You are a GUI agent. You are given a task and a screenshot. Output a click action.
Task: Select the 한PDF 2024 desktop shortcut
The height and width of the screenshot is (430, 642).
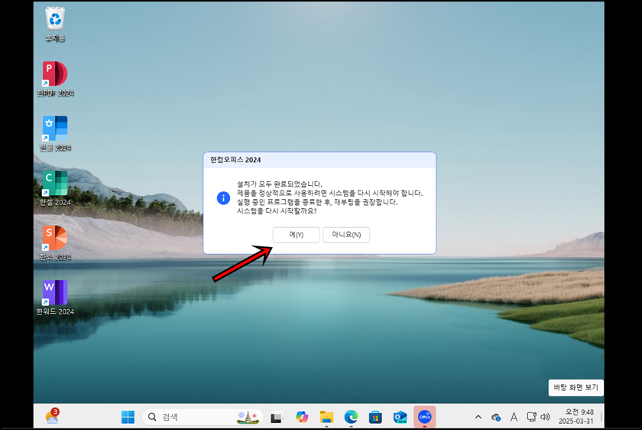click(x=55, y=79)
